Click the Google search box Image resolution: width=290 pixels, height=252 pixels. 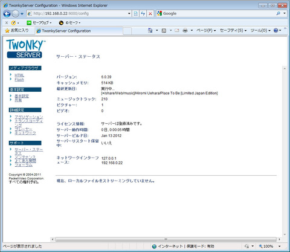point(216,13)
